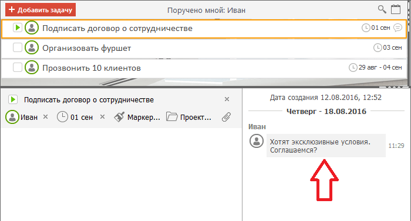This screenshot has width=411, height=221.
Task: Open the Маркер highlighter option
Action: pyautogui.click(x=137, y=117)
